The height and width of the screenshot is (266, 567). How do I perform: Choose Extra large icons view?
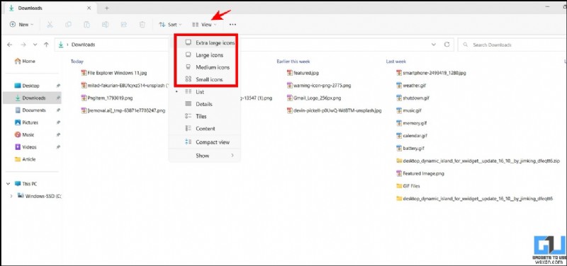click(205, 42)
